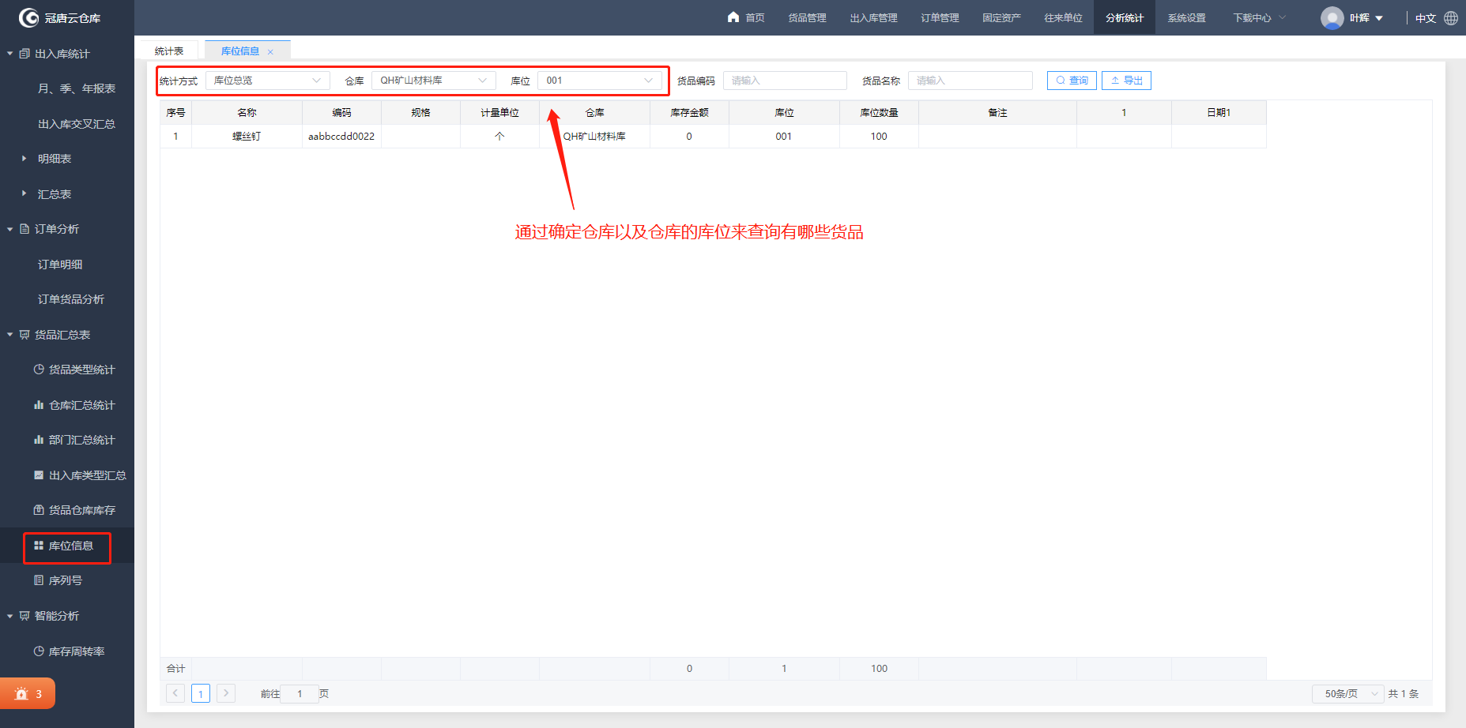Screen dimensions: 1466x728
Task: Click the 库存周转率 pie icon
Action: 39,651
